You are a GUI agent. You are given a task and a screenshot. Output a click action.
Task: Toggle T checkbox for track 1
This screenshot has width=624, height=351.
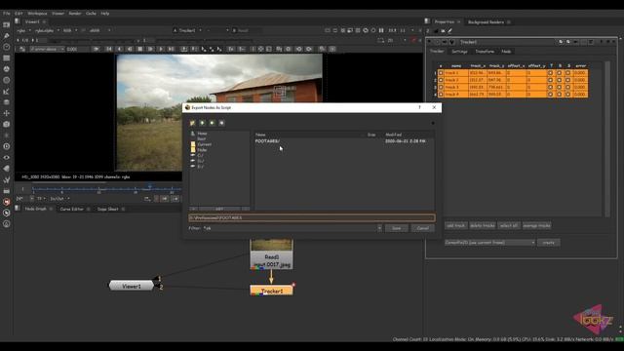click(x=550, y=73)
